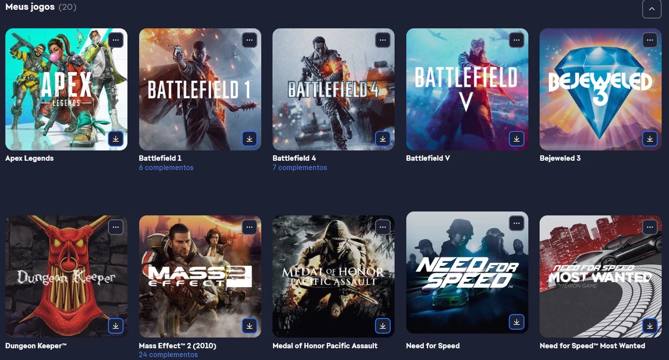
Task: Click the "Mass Effect™ 2 (2010)" title
Action: 177,346
